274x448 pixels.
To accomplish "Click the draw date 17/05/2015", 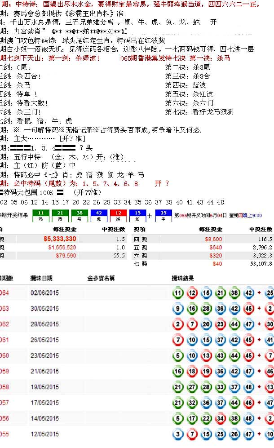I will [44, 403].
